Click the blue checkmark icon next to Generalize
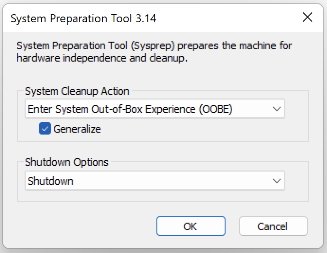 45,128
